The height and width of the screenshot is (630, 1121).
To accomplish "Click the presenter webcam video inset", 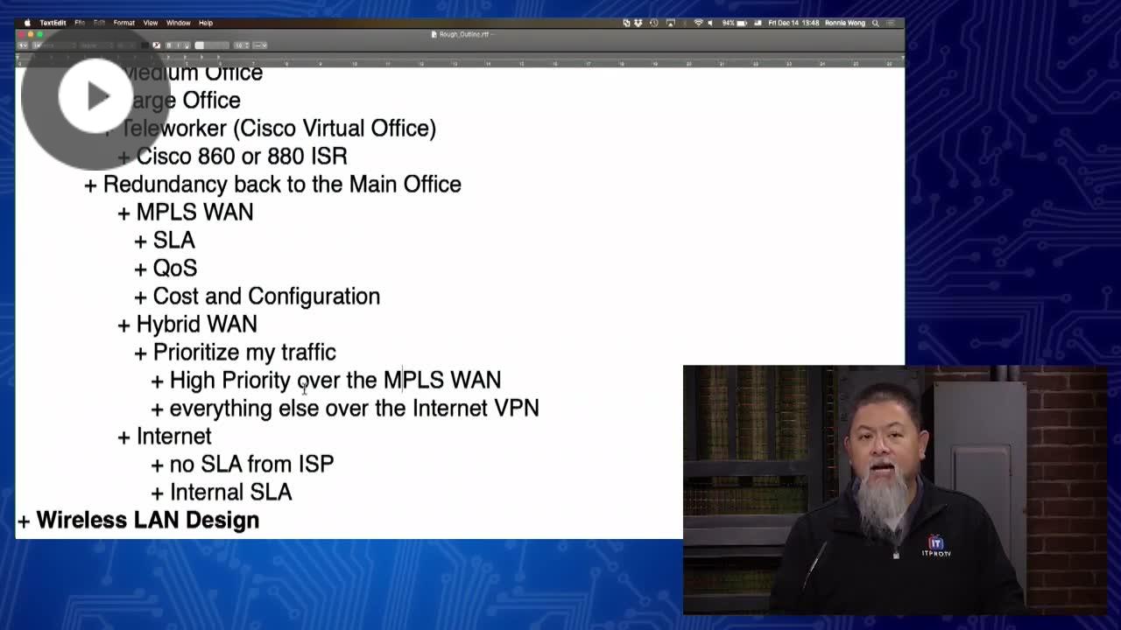I will pyautogui.click(x=894, y=489).
